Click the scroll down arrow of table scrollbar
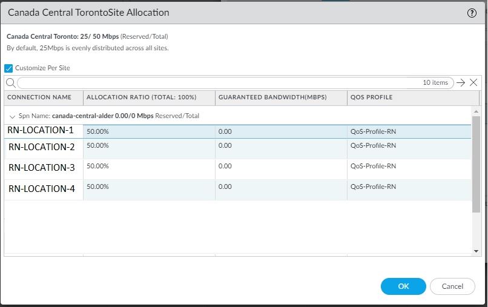Image resolution: width=488 pixels, height=307 pixels. pos(476,251)
